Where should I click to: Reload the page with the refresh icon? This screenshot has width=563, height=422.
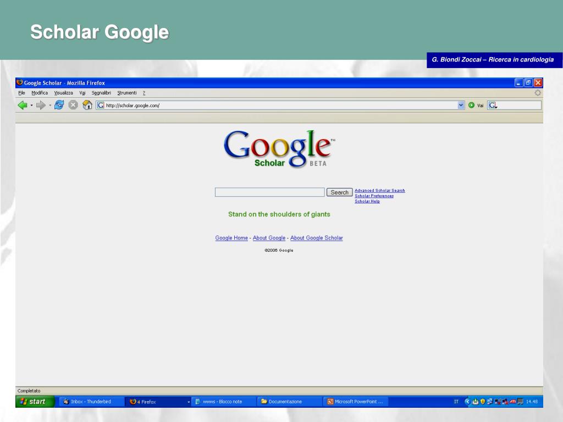59,105
